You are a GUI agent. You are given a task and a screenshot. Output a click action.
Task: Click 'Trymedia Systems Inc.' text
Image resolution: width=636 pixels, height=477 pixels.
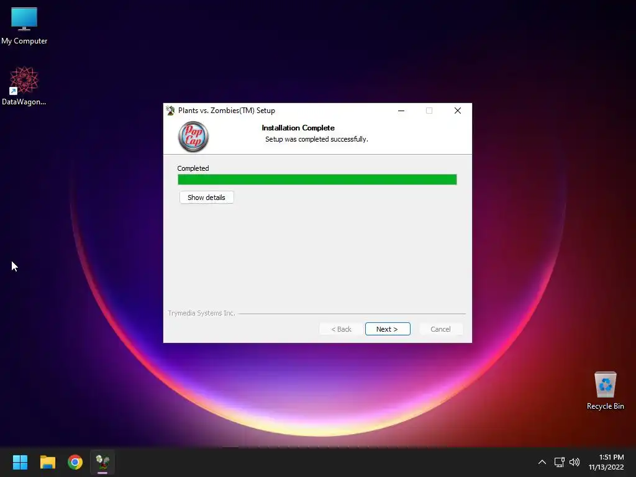click(x=202, y=313)
